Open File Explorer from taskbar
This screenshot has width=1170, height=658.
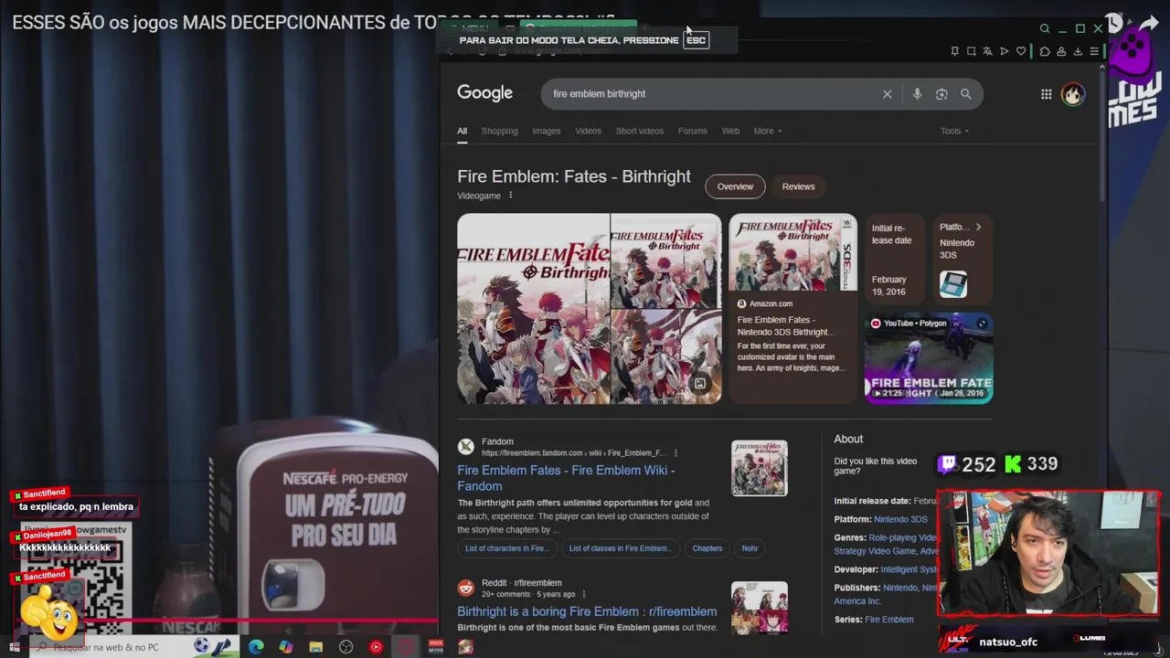click(x=315, y=647)
